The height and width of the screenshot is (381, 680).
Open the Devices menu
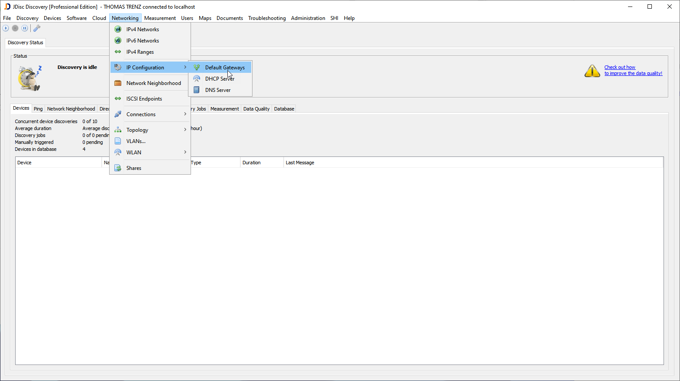click(52, 18)
